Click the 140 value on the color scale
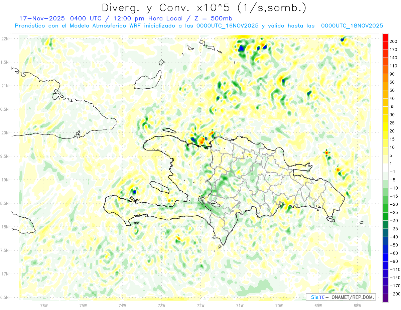The width and height of the screenshot is (401, 310). point(394,58)
